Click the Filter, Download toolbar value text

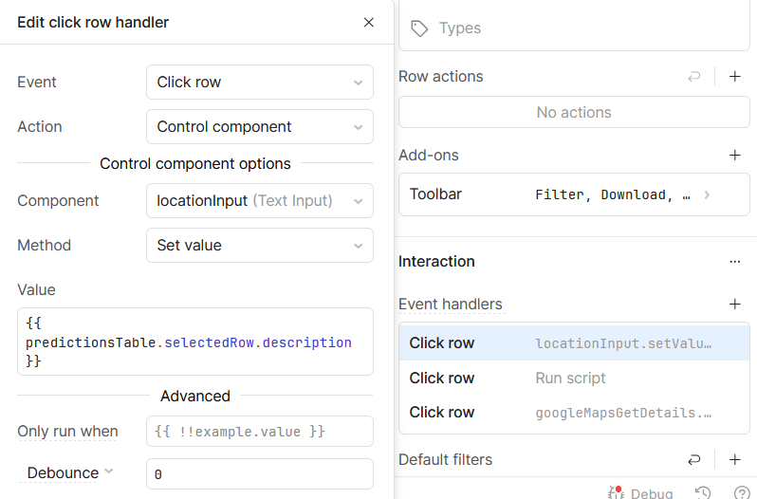613,194
